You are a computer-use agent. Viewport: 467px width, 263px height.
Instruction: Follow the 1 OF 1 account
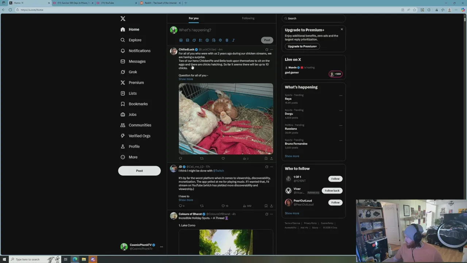335,179
